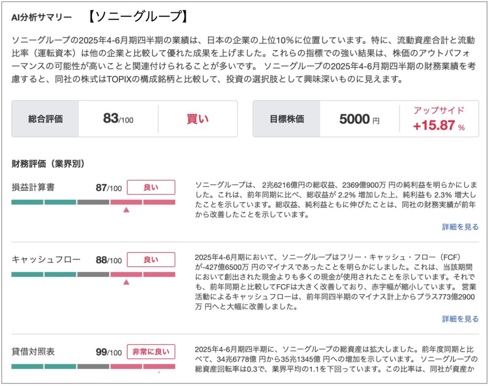Click the 87/100 score for 損益計算書
The height and width of the screenshot is (386, 489).
pyautogui.click(x=108, y=188)
